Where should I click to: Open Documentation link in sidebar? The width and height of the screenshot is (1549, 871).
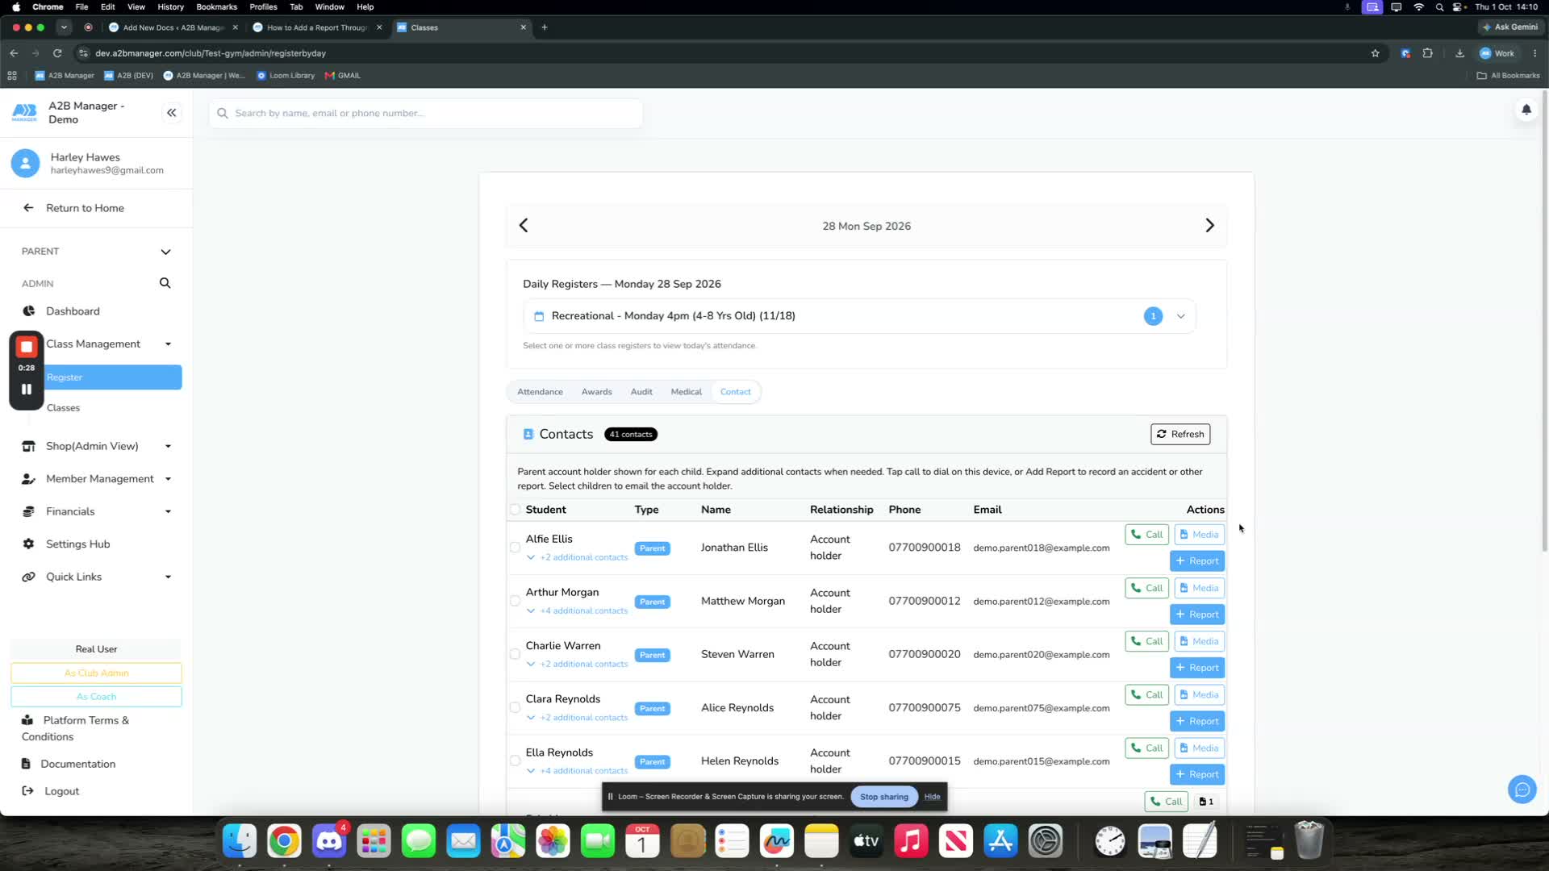click(x=77, y=764)
